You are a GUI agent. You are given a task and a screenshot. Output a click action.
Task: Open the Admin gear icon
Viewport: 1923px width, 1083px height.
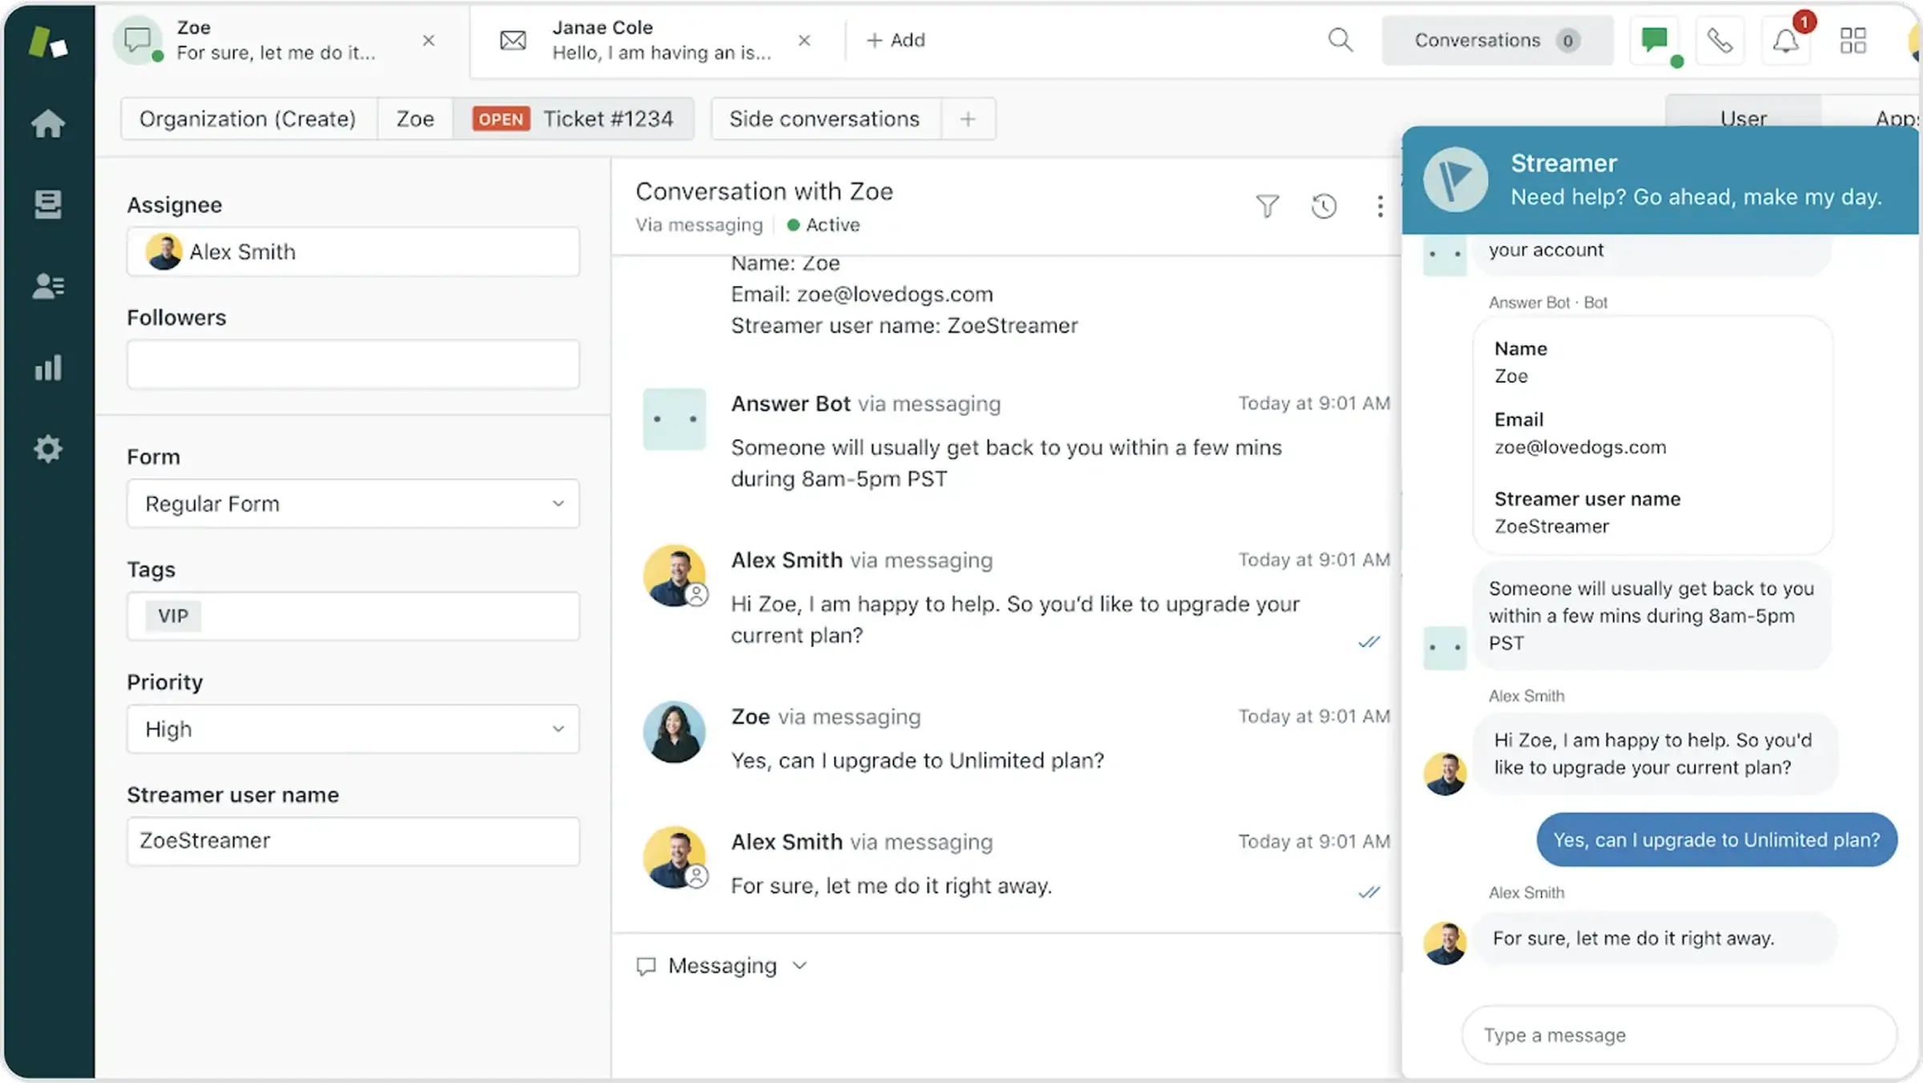click(x=48, y=449)
